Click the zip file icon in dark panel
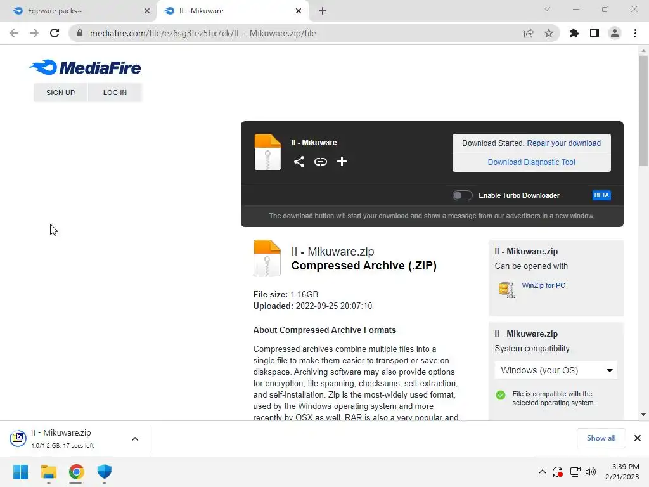The height and width of the screenshot is (487, 649). (267, 152)
